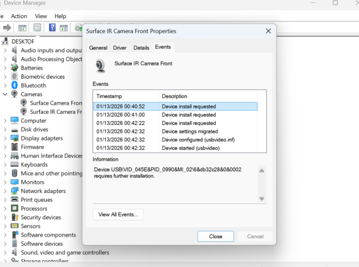Select the Display adapters icon
This screenshot has width=359, height=267.
15,138
